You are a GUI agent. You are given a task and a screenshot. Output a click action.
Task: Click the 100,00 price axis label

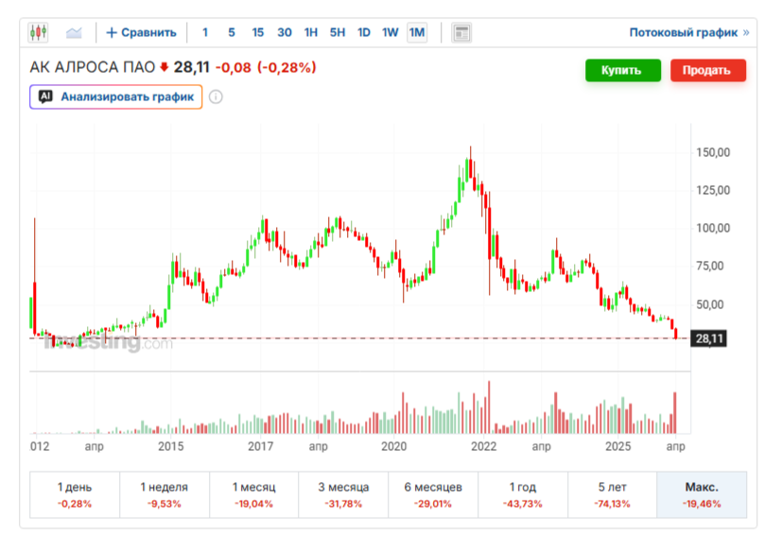pos(713,228)
